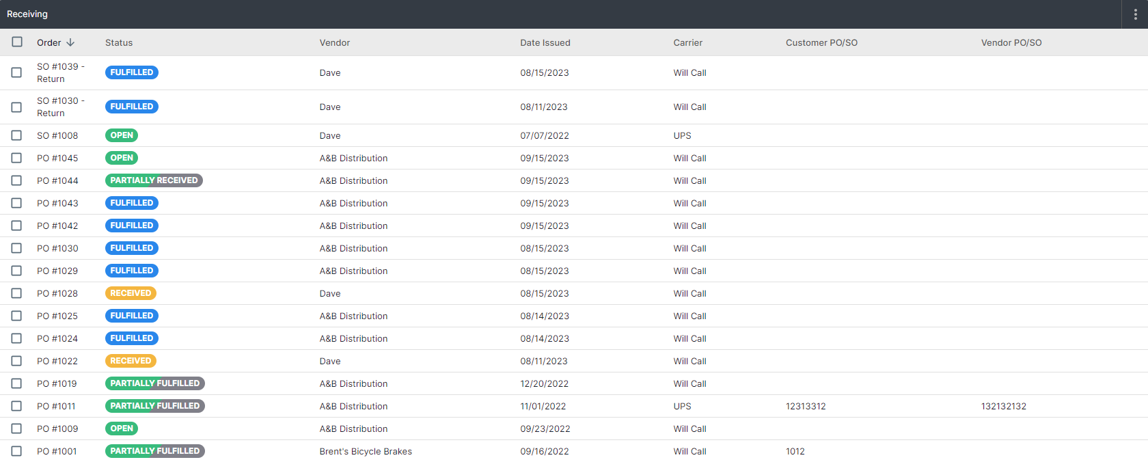The image size is (1148, 462).
Task: Click the Carrier column header
Action: click(x=687, y=42)
